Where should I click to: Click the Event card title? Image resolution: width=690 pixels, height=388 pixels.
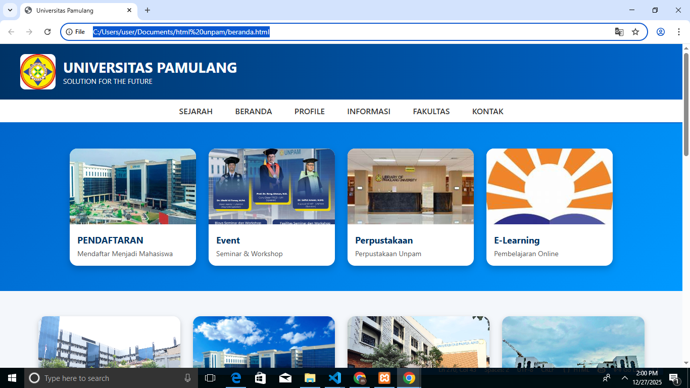pyautogui.click(x=228, y=240)
